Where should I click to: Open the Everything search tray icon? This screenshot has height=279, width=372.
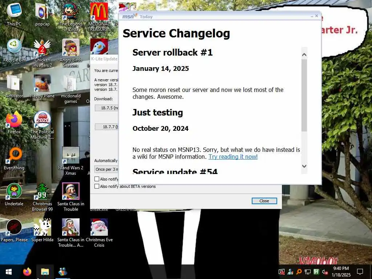pos(299,272)
